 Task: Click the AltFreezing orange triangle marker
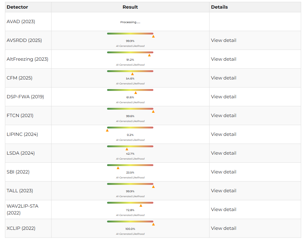pos(149,55)
